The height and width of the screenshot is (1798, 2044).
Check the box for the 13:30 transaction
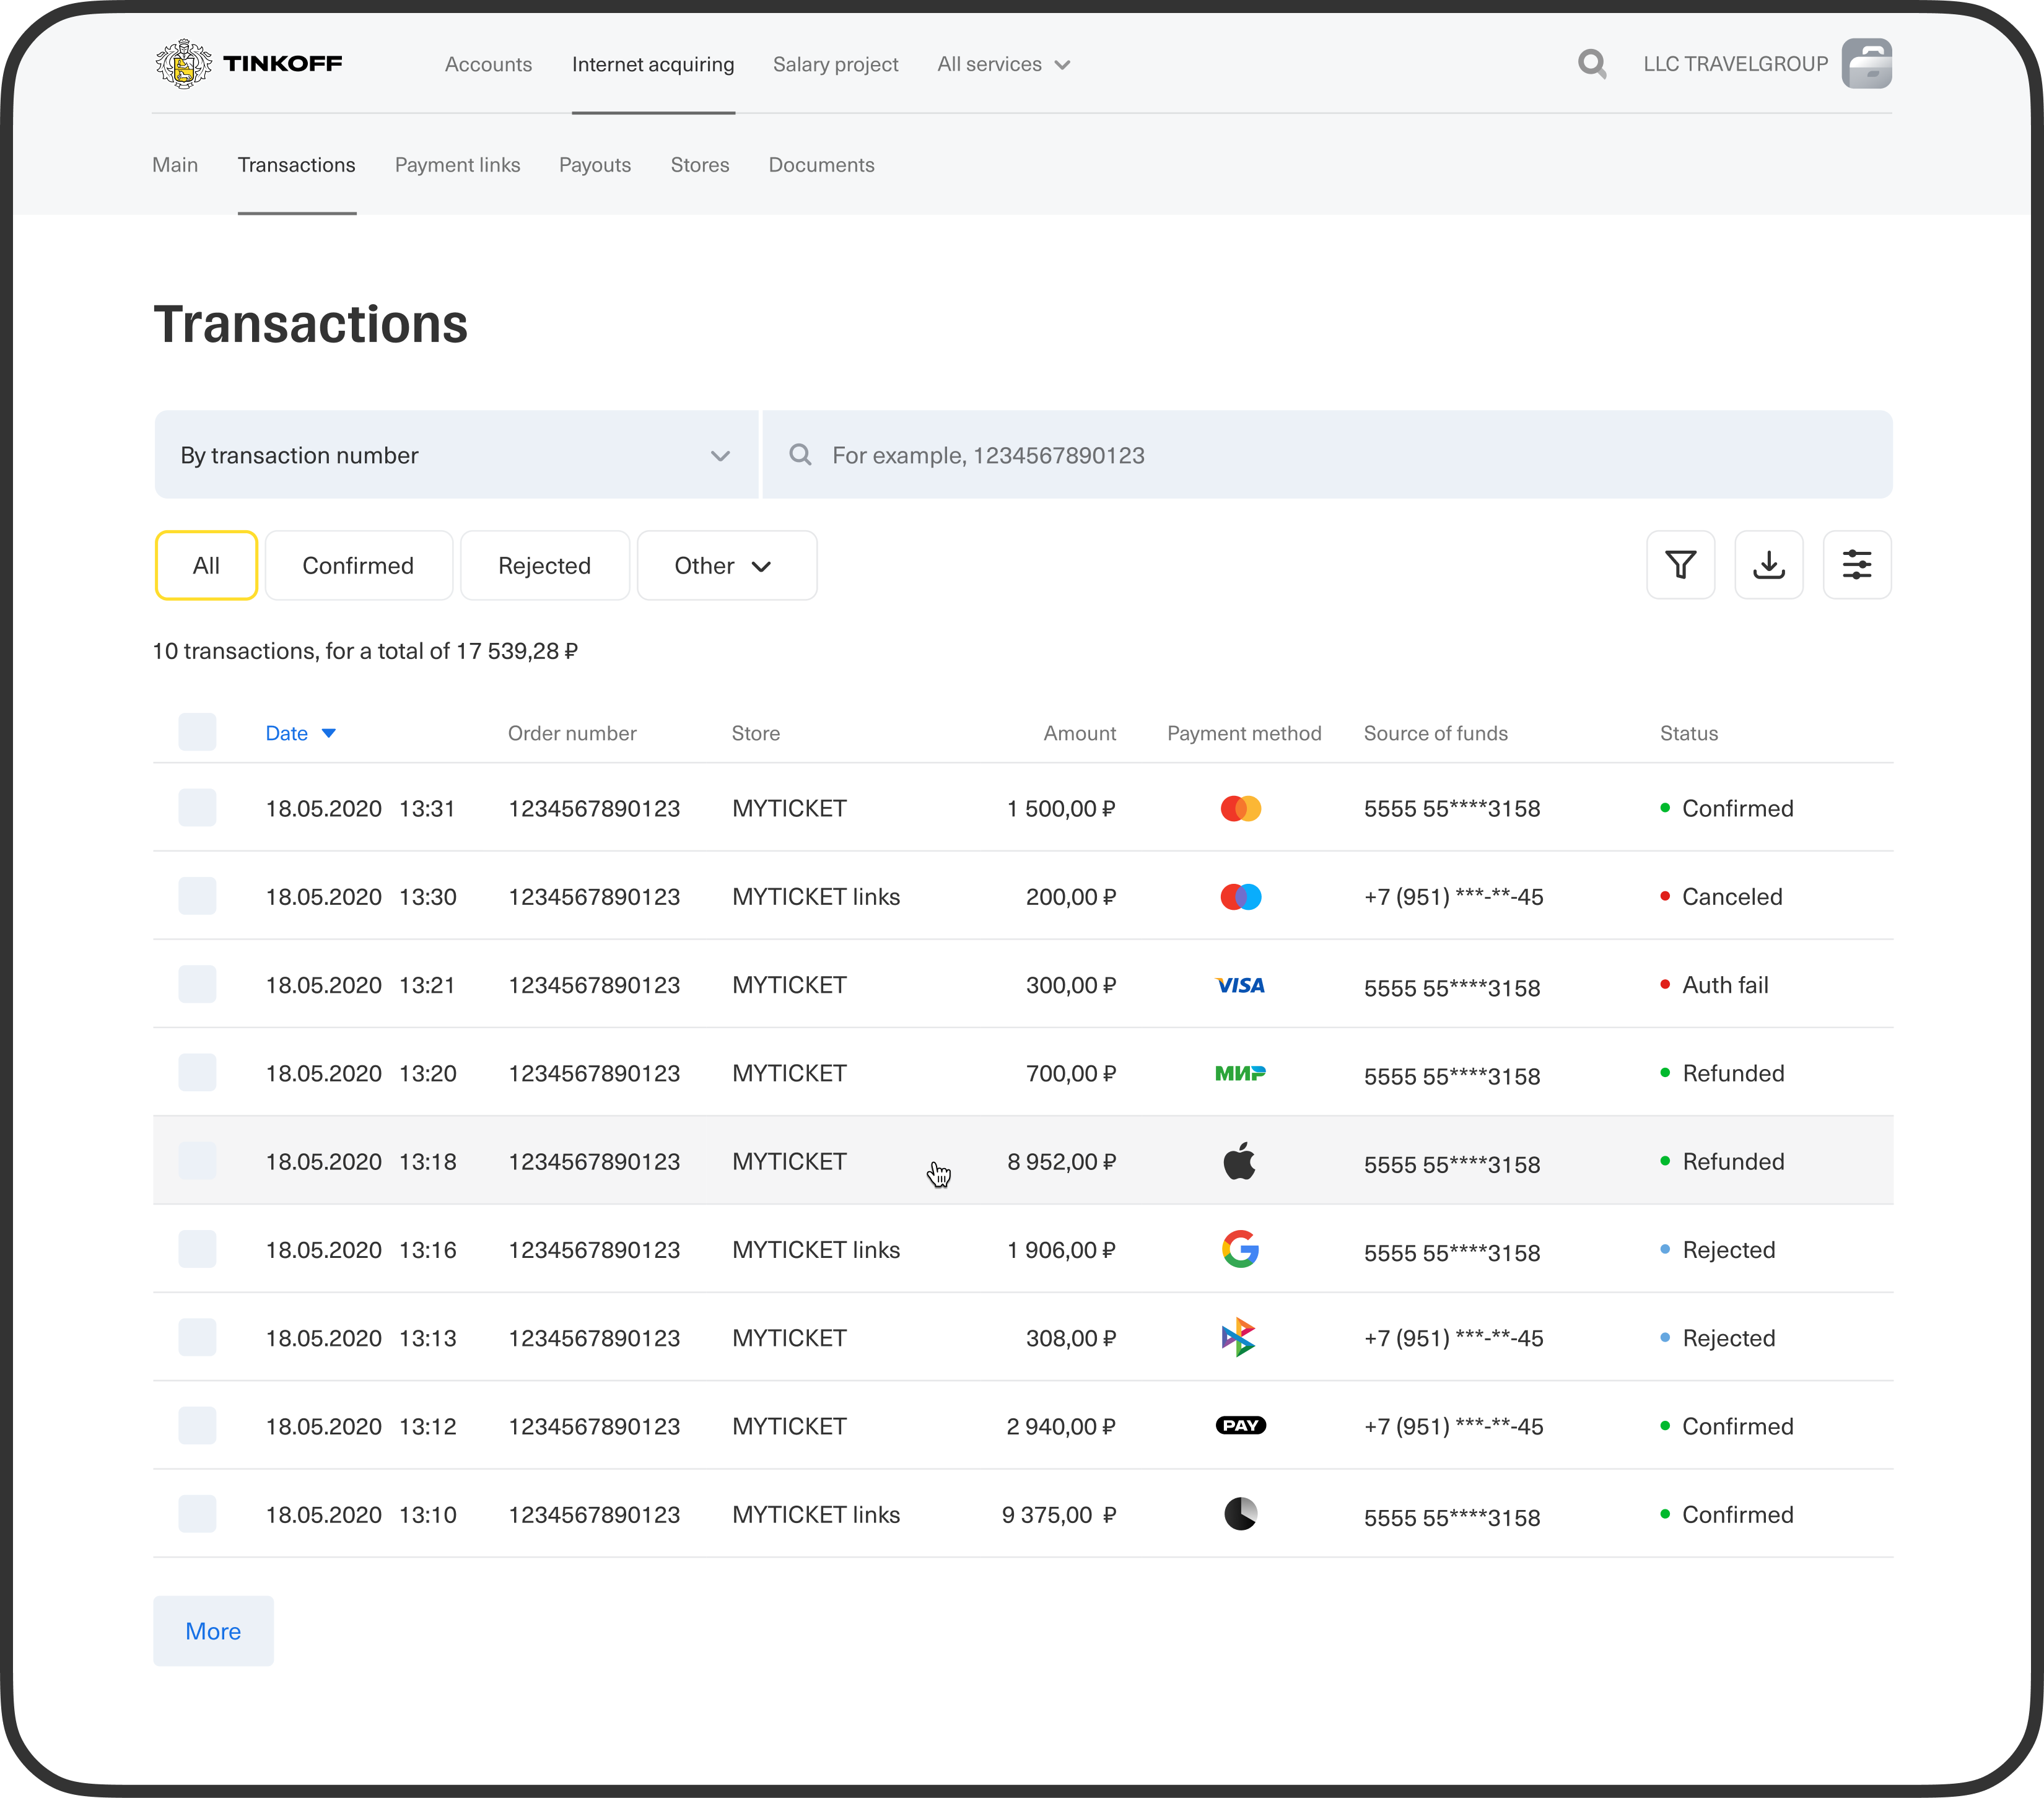point(197,896)
